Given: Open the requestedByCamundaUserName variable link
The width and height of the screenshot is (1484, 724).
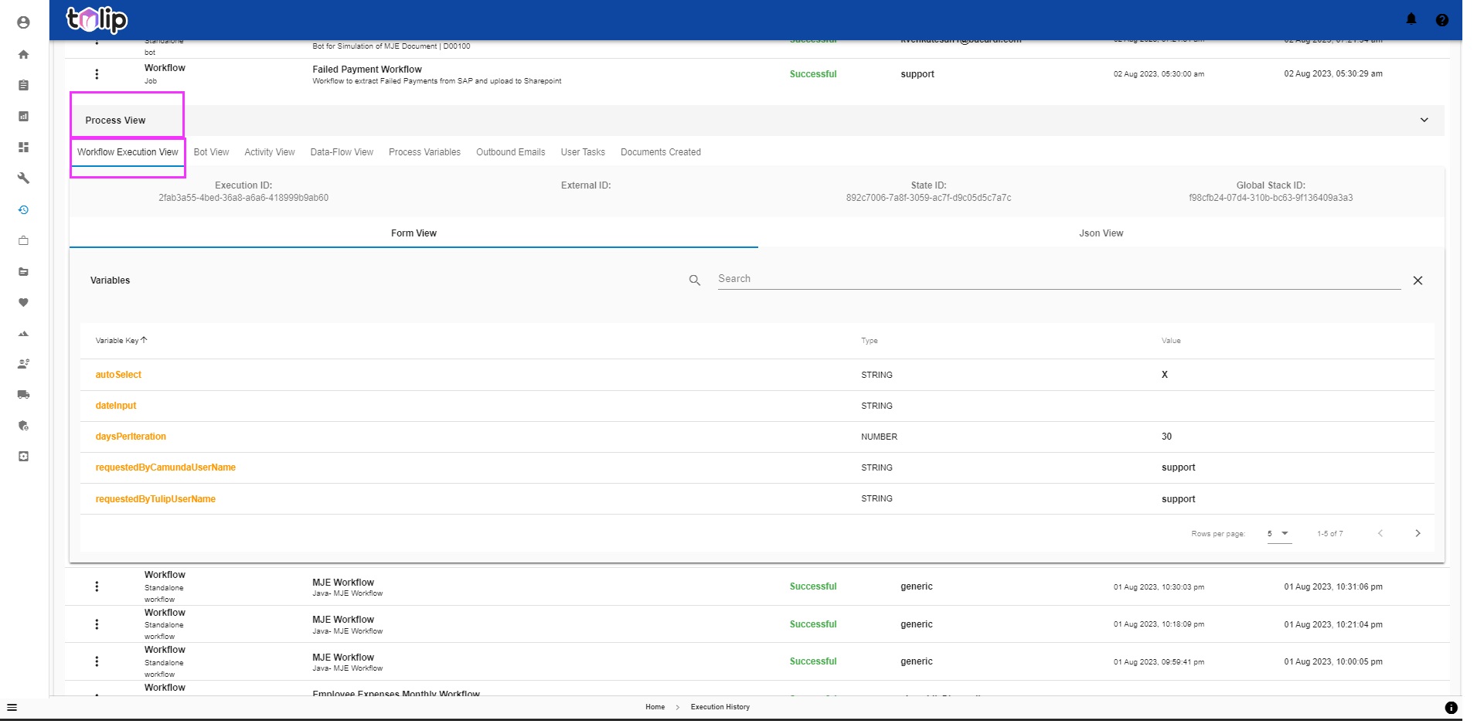Looking at the screenshot, I should (165, 467).
